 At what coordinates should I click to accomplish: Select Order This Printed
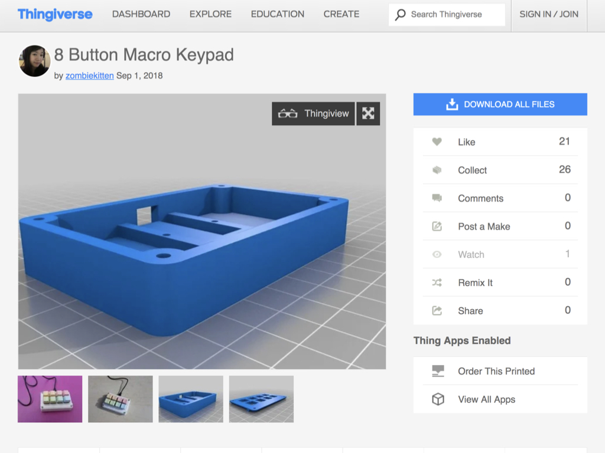click(500, 371)
